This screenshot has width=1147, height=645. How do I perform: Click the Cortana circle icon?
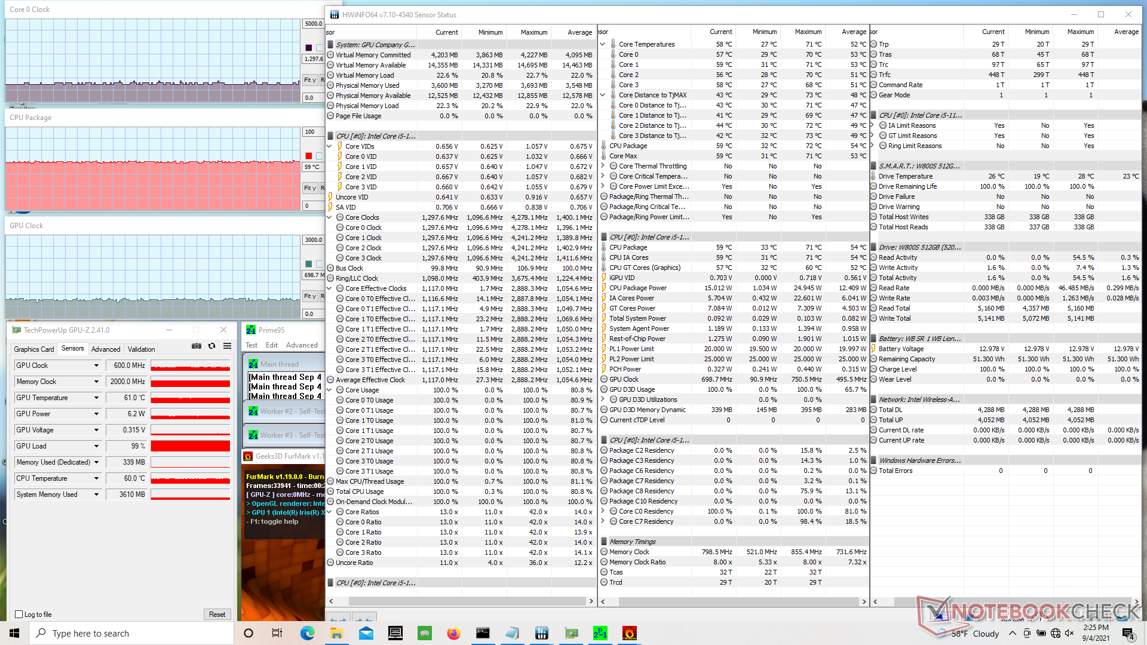pos(249,633)
